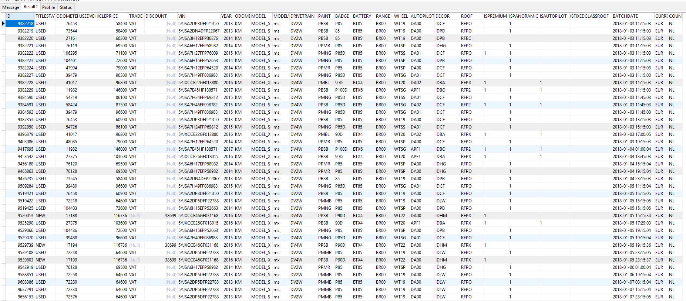Select the WHEEL column header
The image size is (686, 301).
tap(401, 16)
